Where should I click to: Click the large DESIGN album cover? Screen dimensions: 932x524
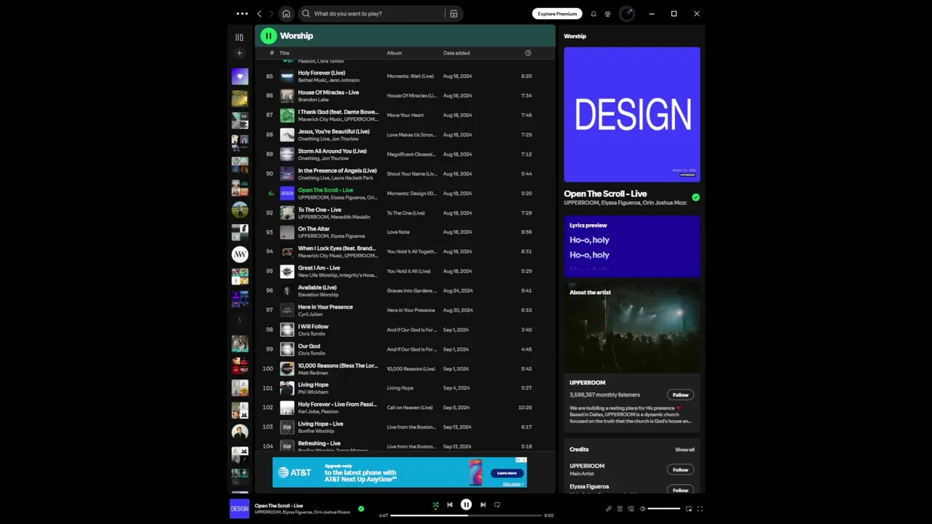coord(632,114)
